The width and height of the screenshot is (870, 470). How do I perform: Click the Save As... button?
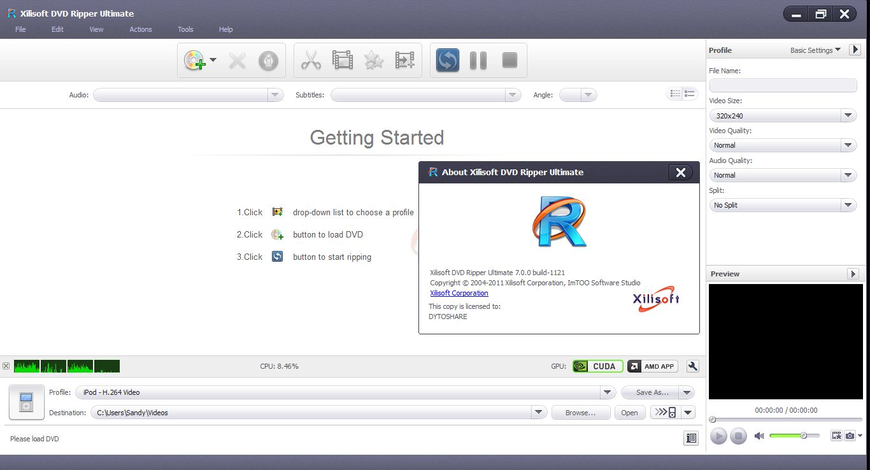650,392
